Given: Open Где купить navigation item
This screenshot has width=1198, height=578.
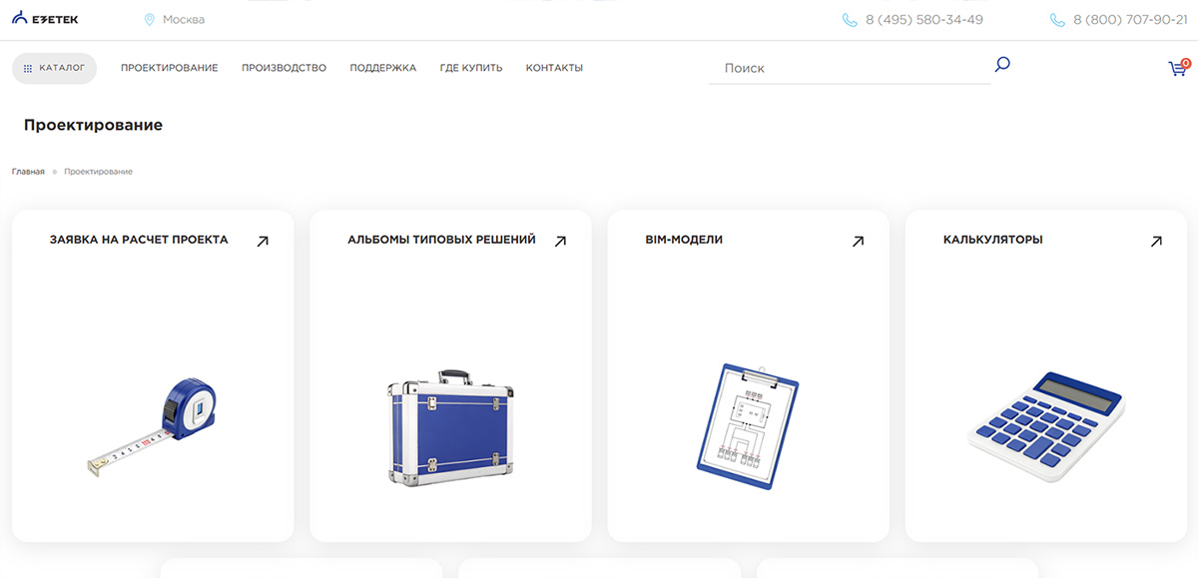Looking at the screenshot, I should (470, 68).
